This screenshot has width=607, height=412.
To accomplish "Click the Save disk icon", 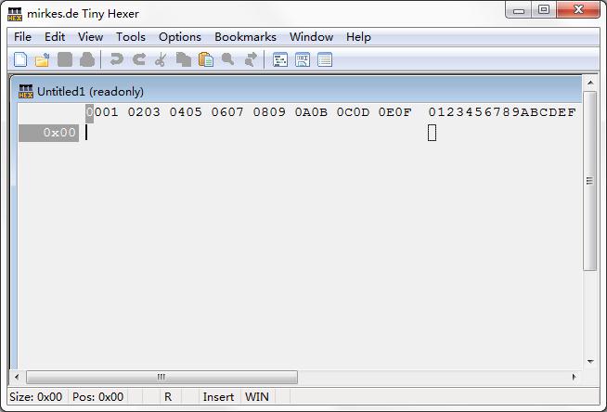I will pos(65,59).
